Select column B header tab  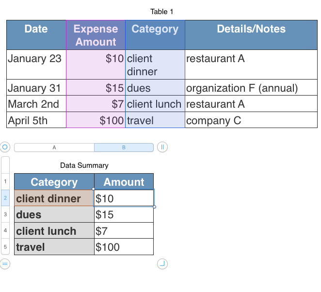point(124,147)
